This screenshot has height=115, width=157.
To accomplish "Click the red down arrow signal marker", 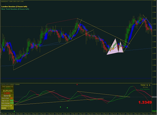I will pyautogui.click(x=77, y=84).
